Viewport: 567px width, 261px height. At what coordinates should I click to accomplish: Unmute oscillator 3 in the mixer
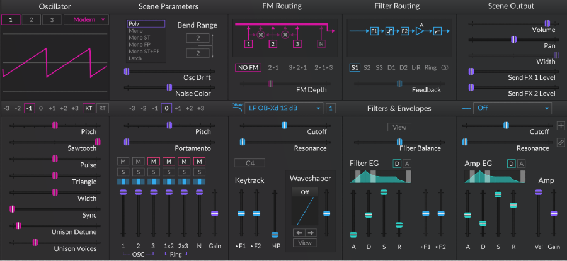coord(154,161)
